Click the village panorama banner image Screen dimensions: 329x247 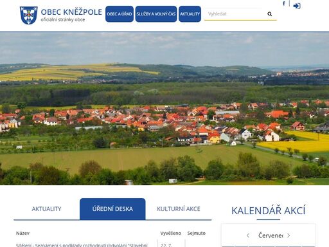click(x=164, y=109)
